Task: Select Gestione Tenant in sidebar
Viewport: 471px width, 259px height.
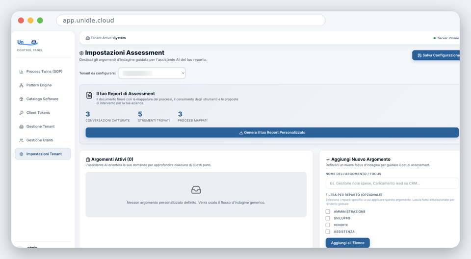Action: (x=43, y=127)
